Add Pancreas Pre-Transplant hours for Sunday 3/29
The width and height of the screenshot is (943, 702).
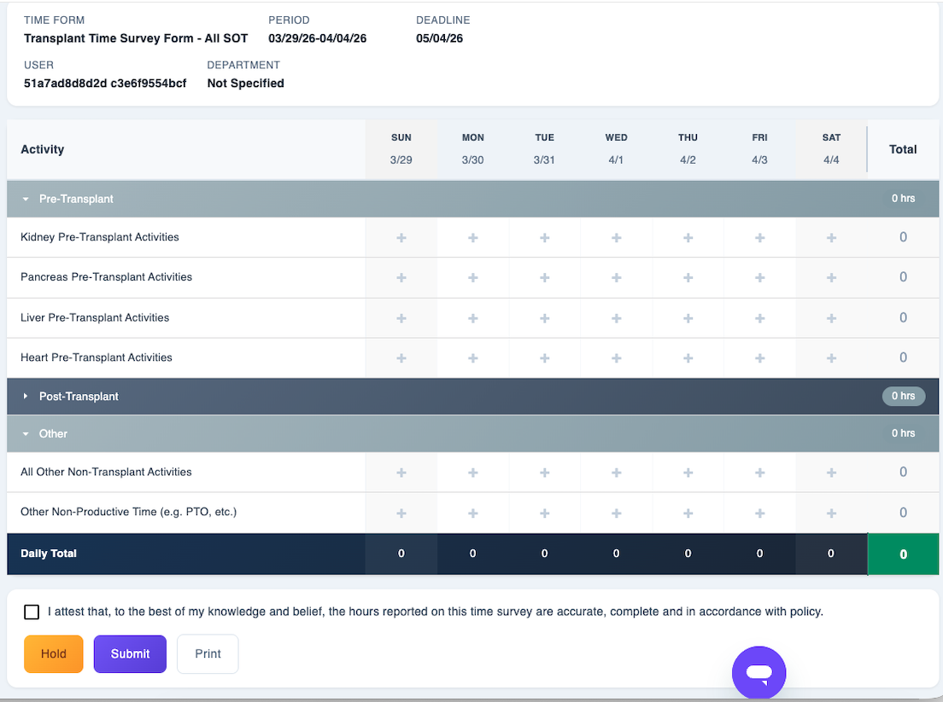401,277
